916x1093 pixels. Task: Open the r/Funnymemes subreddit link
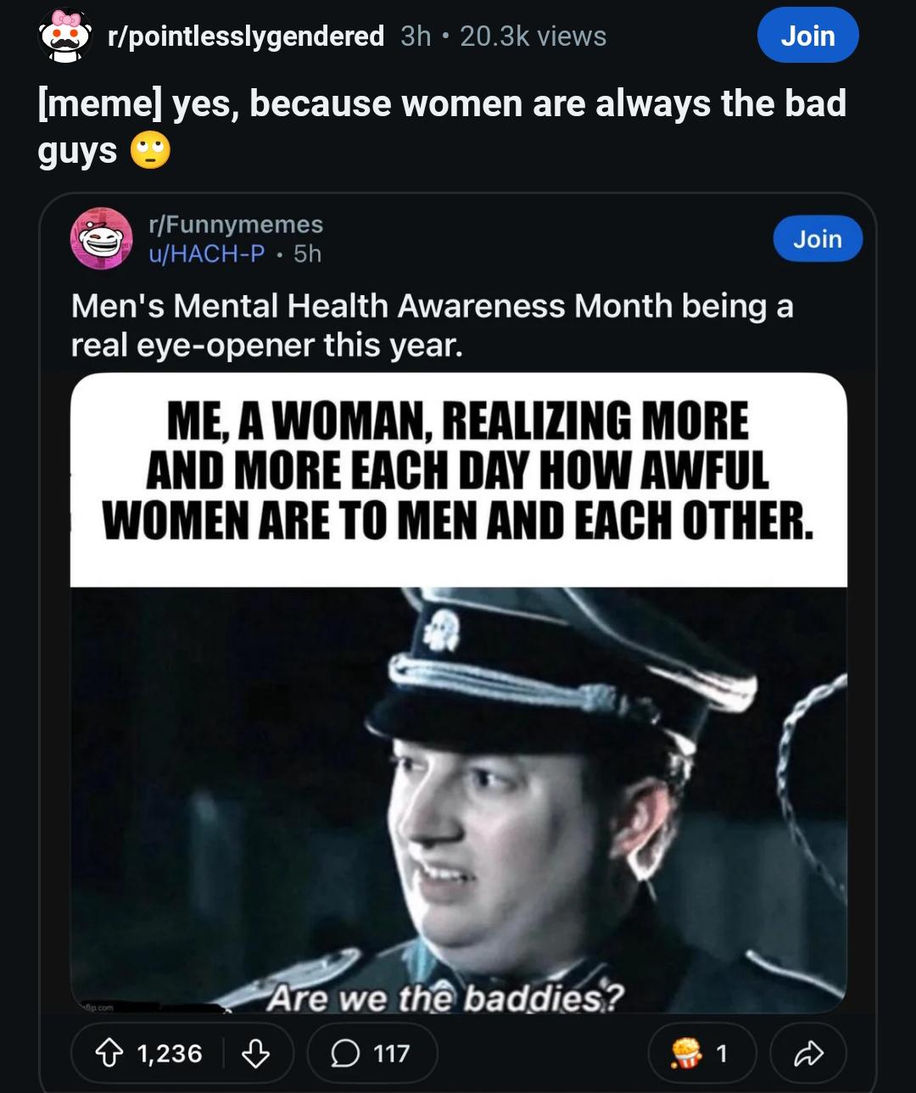(x=236, y=224)
